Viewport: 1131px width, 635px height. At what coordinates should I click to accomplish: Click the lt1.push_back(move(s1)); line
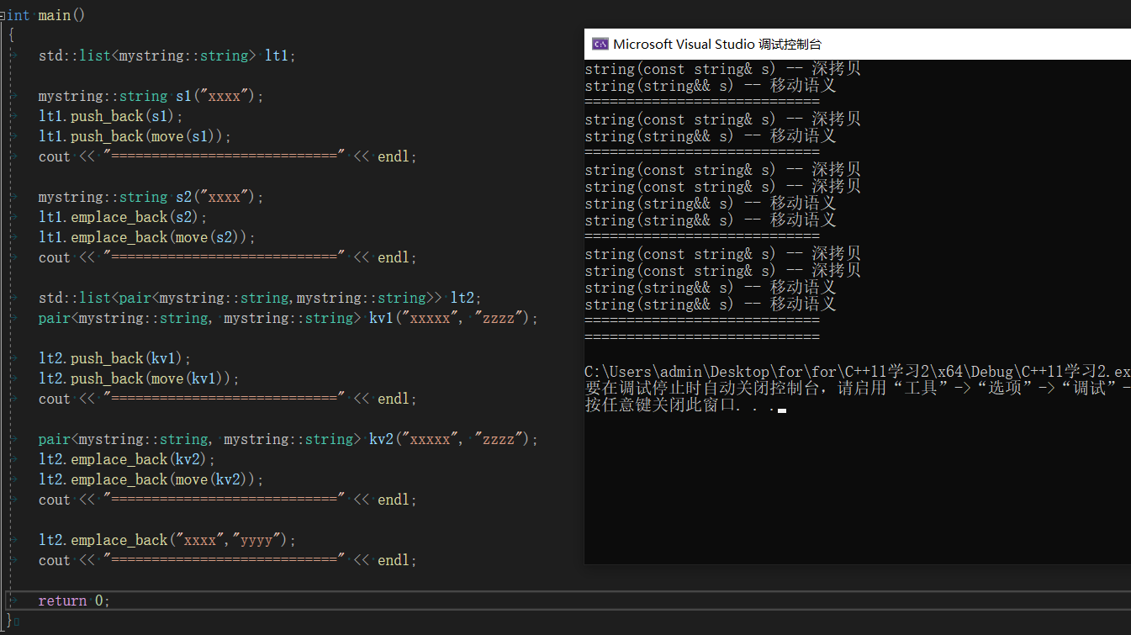tap(135, 136)
